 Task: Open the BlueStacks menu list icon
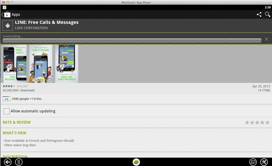click(x=19, y=162)
